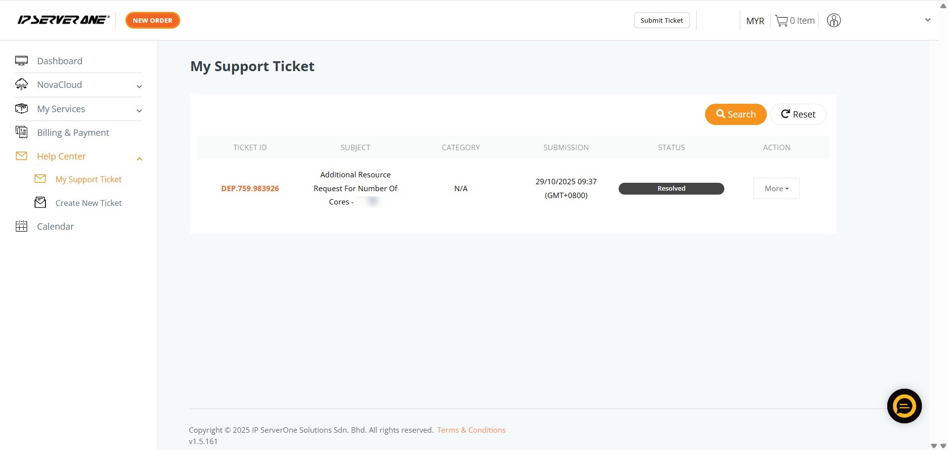Click the Dashboard monitor icon
The image size is (948, 450).
click(21, 61)
